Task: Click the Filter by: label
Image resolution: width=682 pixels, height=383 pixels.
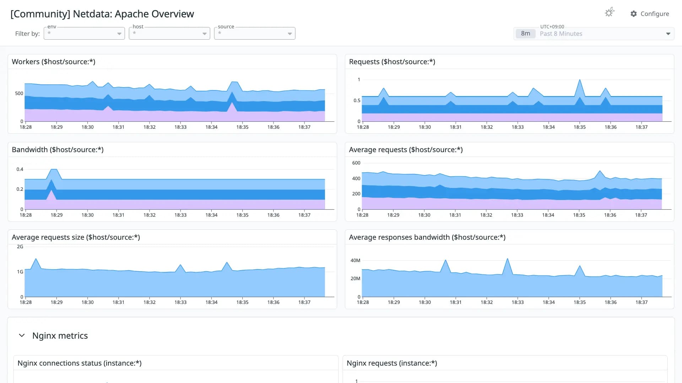Action: click(27, 34)
